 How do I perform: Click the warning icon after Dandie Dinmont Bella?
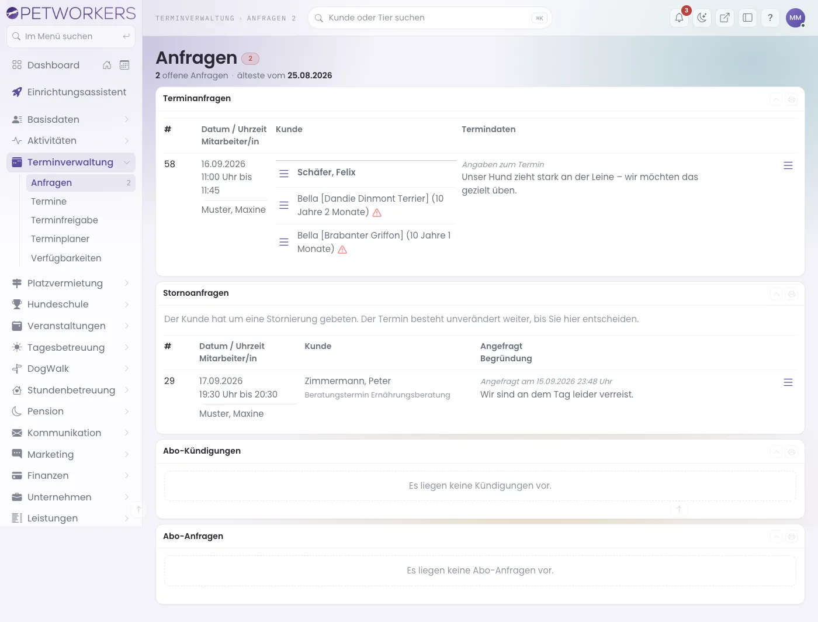[x=377, y=213]
